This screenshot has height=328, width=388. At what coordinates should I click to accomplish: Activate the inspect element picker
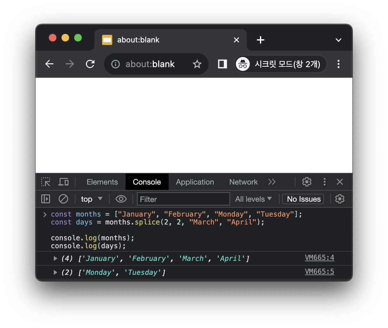click(x=46, y=182)
